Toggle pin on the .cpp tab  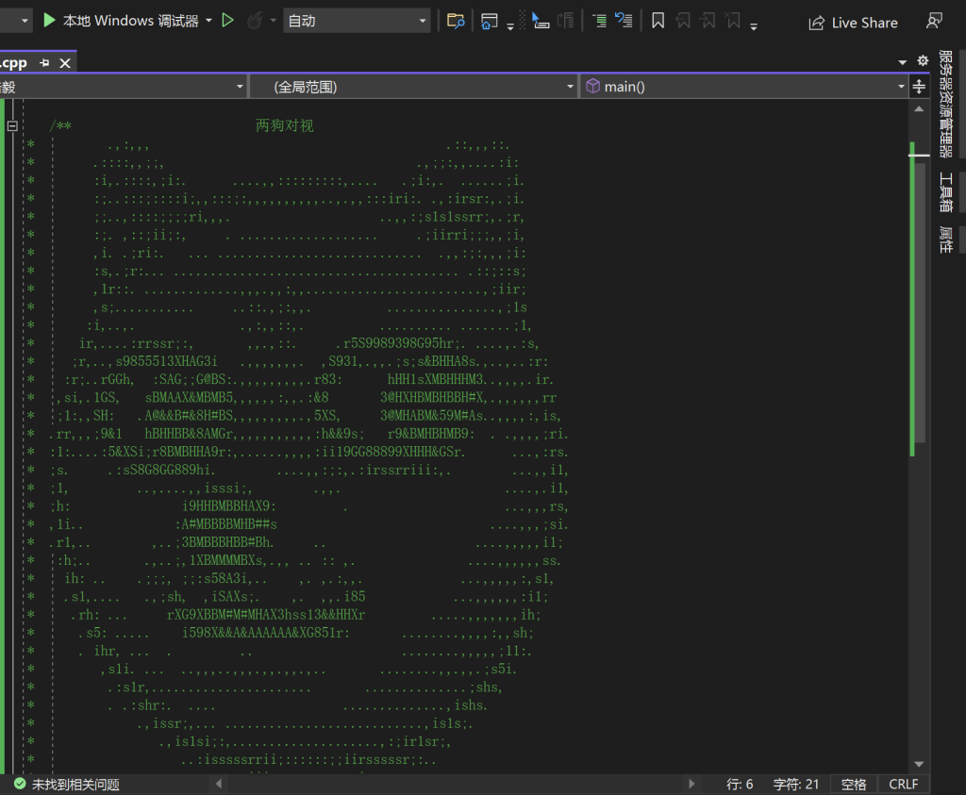(x=44, y=63)
